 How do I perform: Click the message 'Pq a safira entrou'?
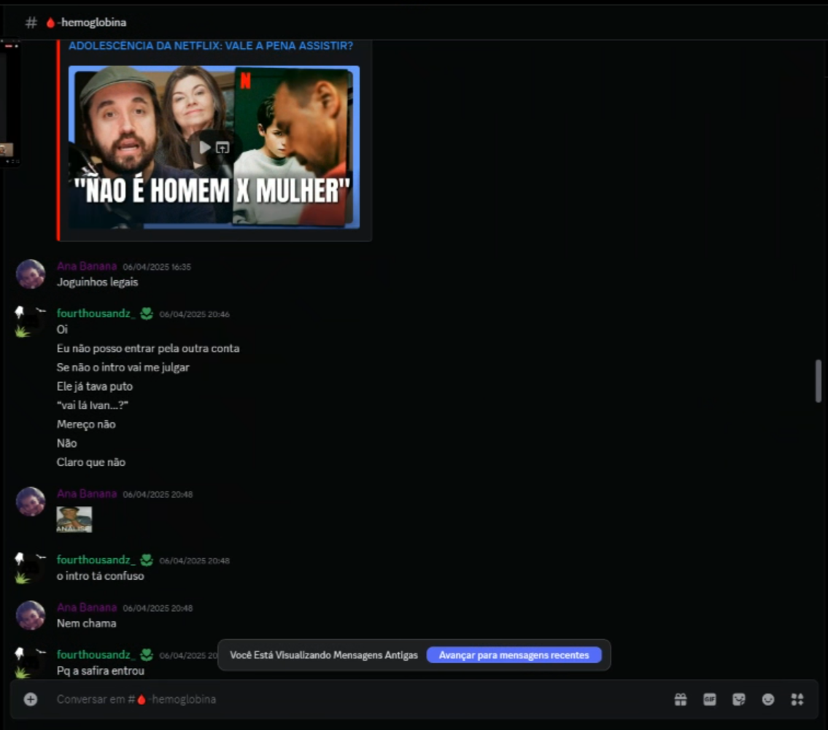click(x=101, y=672)
